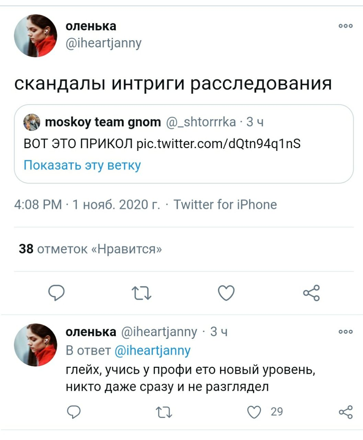Reply to the second tweet
Screen dimensions: 363x440
[x=73, y=412]
